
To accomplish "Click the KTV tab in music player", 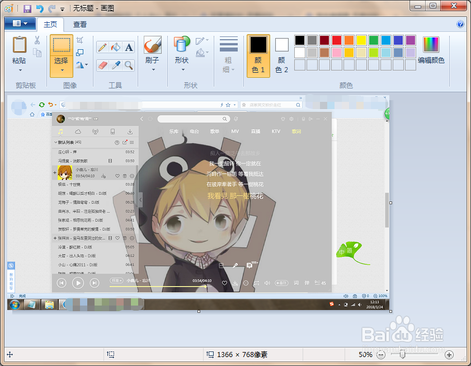I will 276,132.
